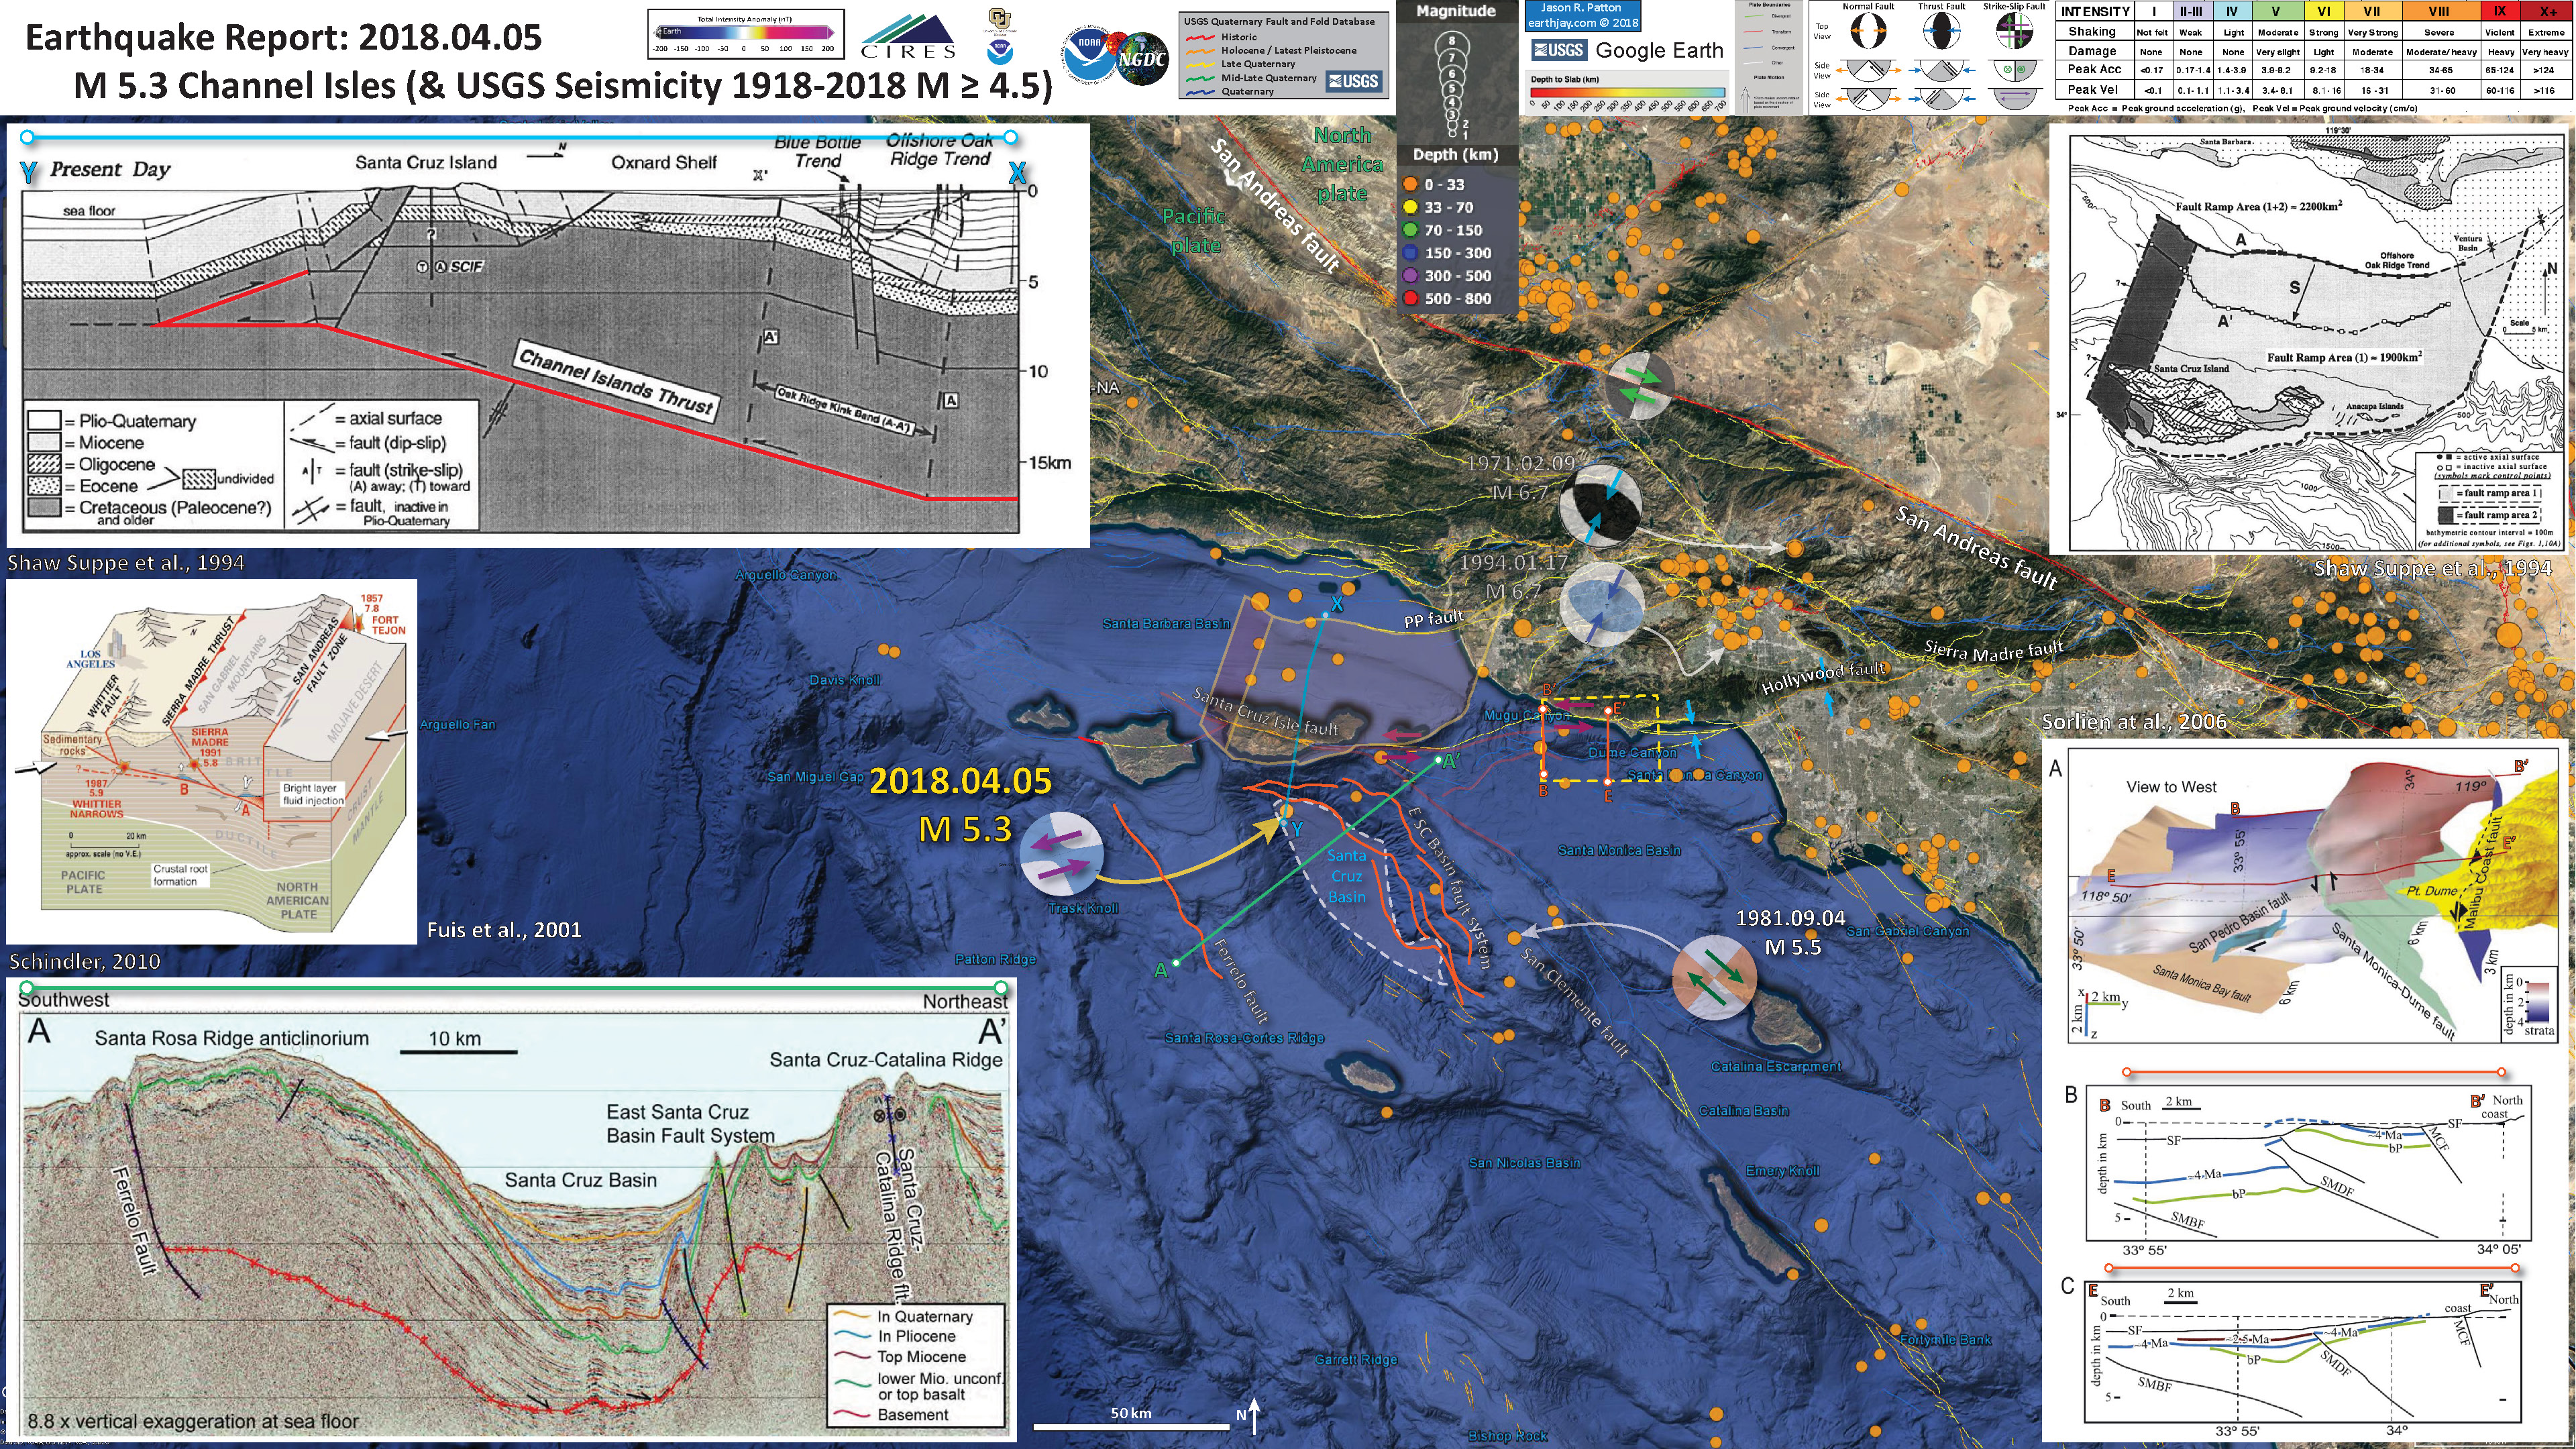The height and width of the screenshot is (1449, 2576).
Task: Click the blue 150 - 300 depth dot
Action: 1410,253
